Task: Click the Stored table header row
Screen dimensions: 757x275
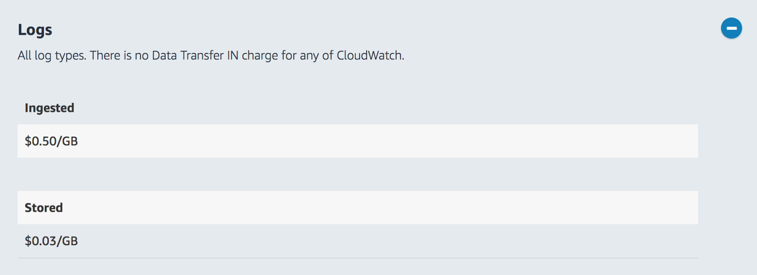Action: pyautogui.click(x=357, y=208)
